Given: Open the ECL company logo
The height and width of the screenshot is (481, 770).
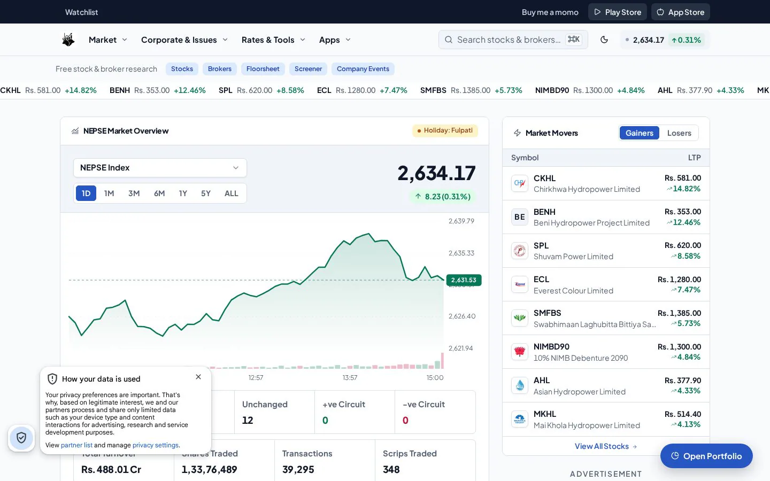Looking at the screenshot, I should click(x=520, y=284).
